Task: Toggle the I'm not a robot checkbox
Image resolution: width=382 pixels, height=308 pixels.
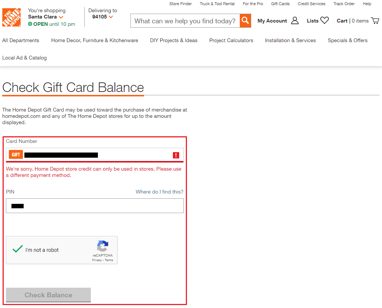Action: 17,250
